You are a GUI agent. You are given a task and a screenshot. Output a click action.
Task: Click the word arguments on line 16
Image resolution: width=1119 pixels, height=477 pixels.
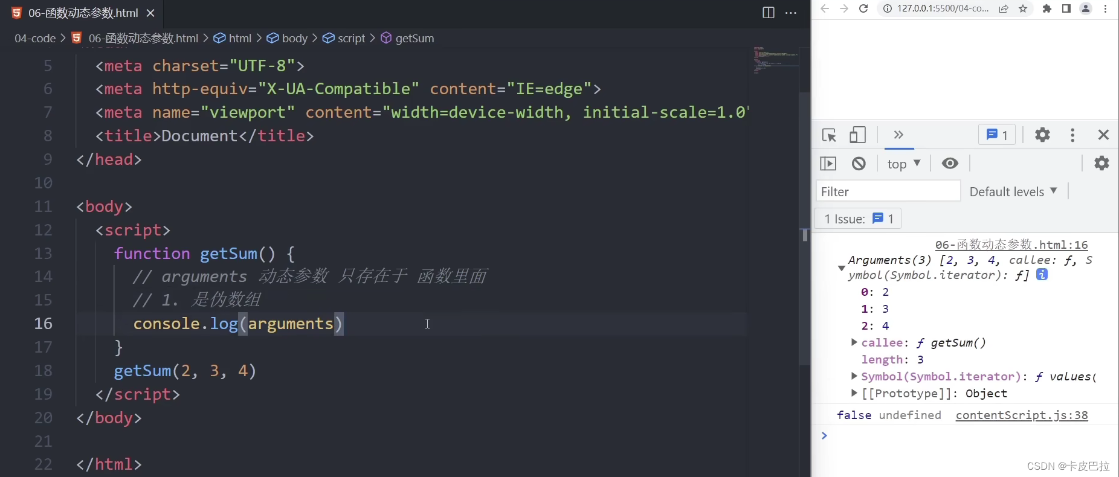pyautogui.click(x=291, y=324)
